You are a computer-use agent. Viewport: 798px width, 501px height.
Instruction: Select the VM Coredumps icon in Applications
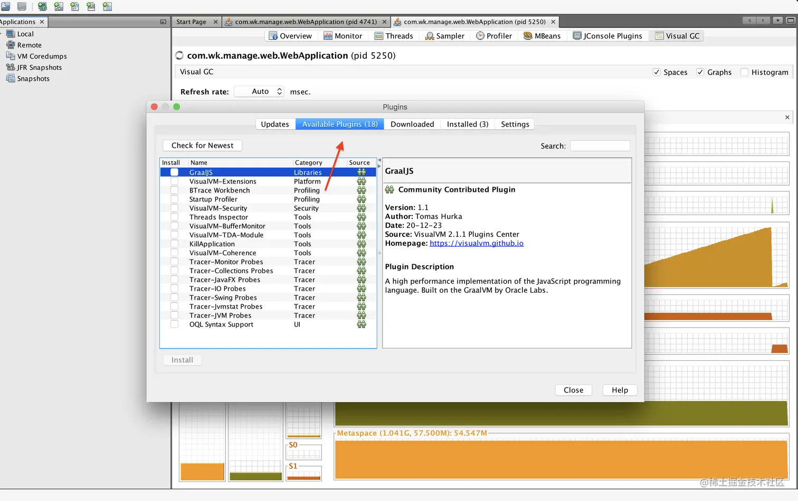tap(11, 56)
